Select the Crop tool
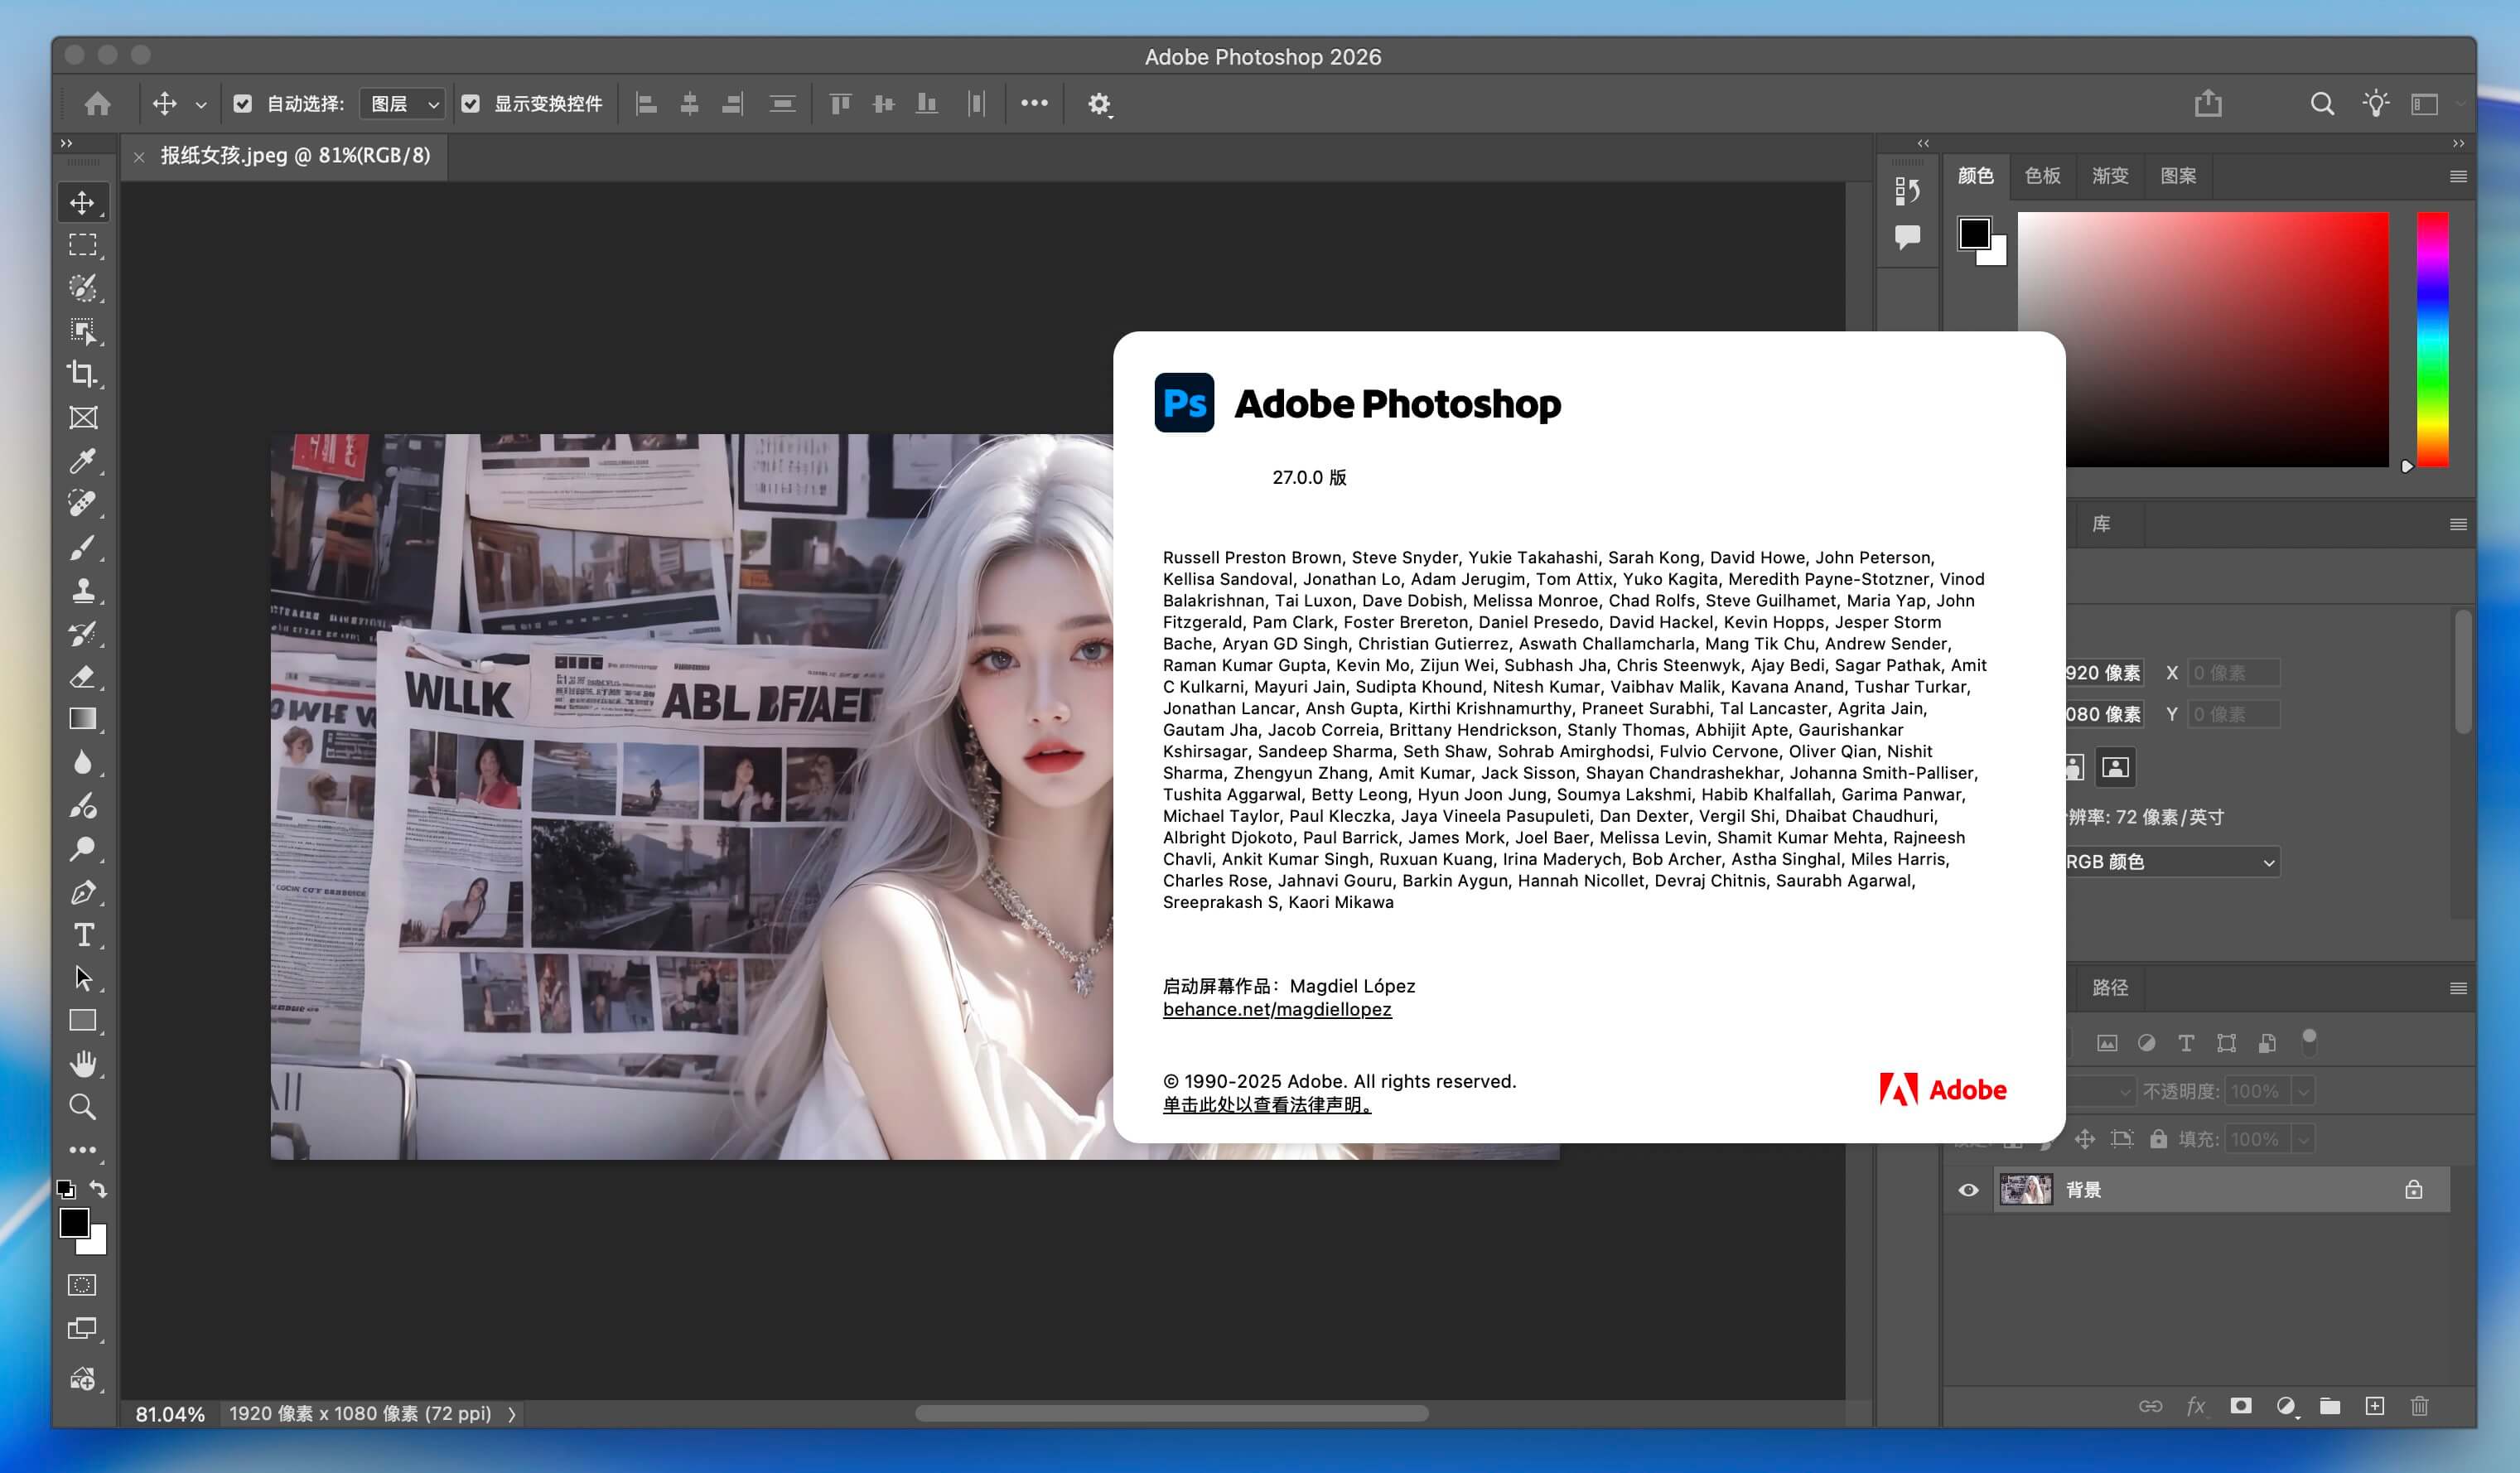The height and width of the screenshot is (1473, 2520). tap(82, 374)
